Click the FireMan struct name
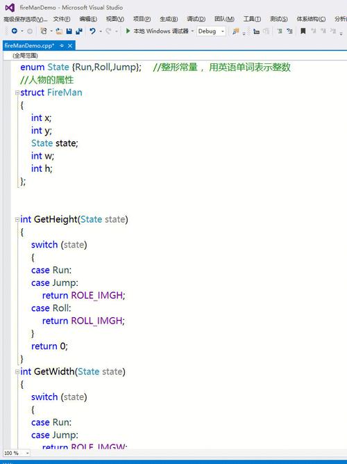Image resolution: width=347 pixels, height=464 pixels. [65, 93]
